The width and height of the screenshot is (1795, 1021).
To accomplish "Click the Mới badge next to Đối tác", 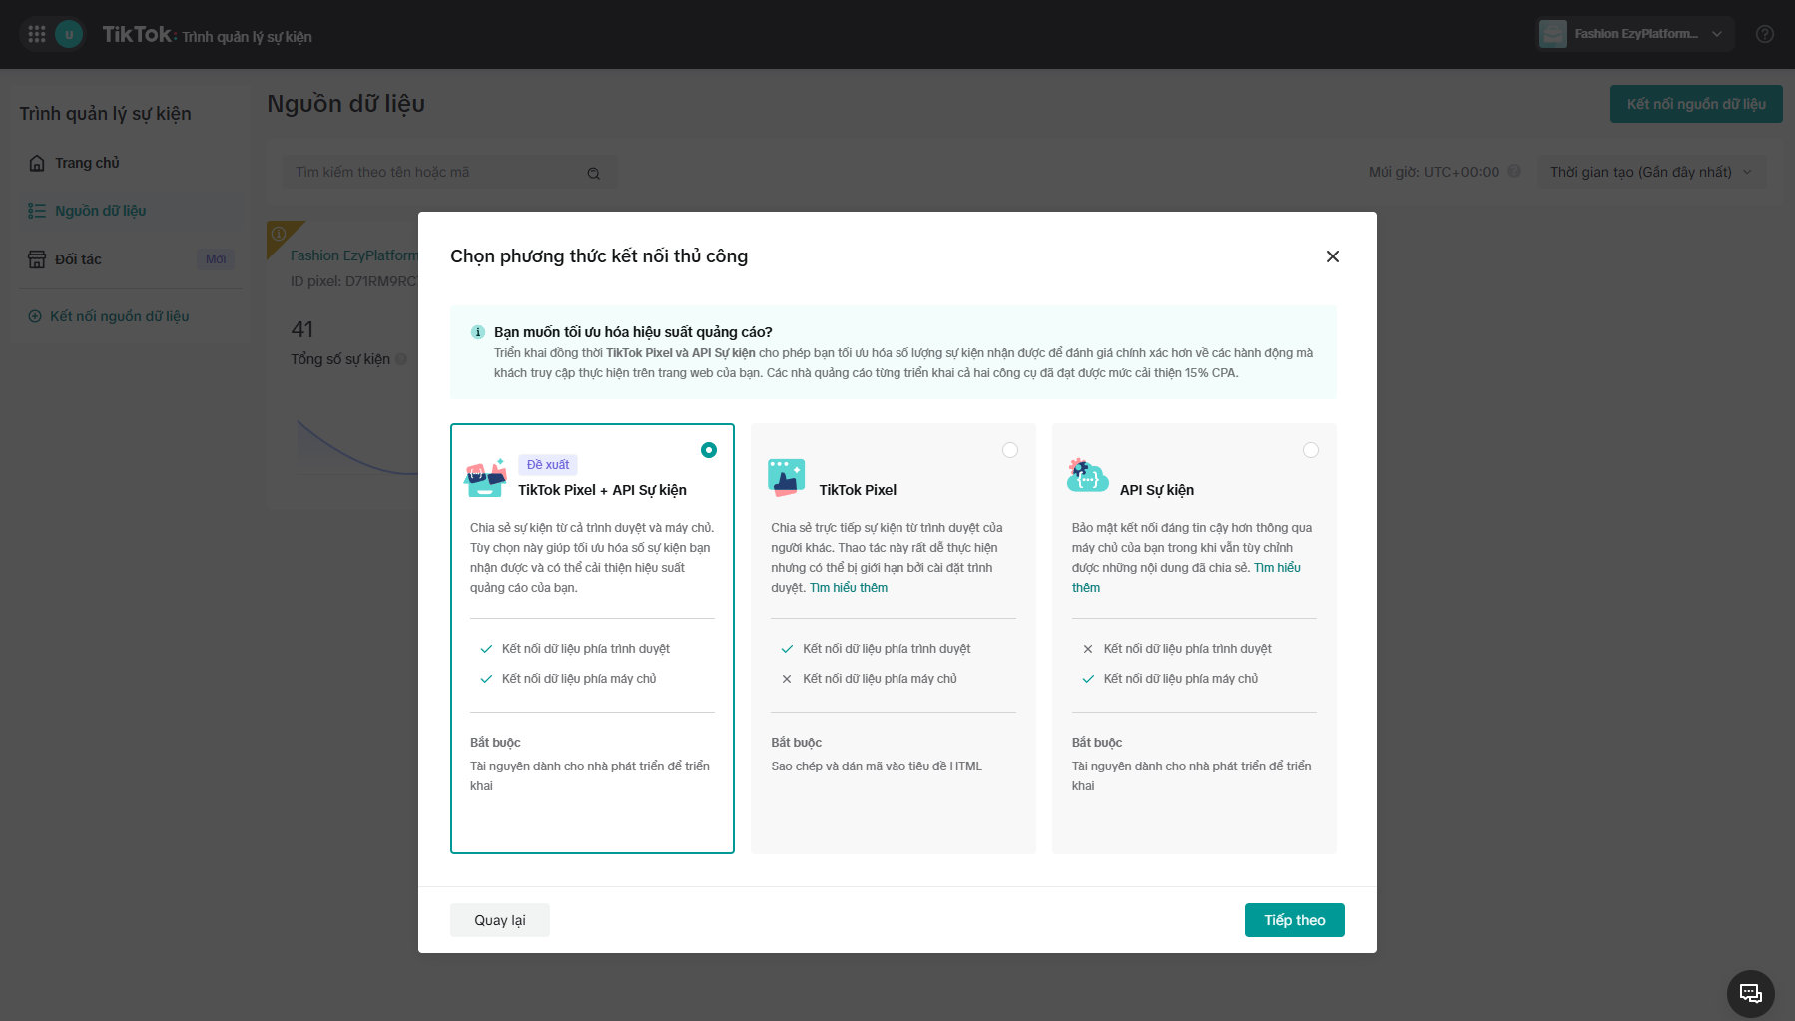I will (216, 259).
